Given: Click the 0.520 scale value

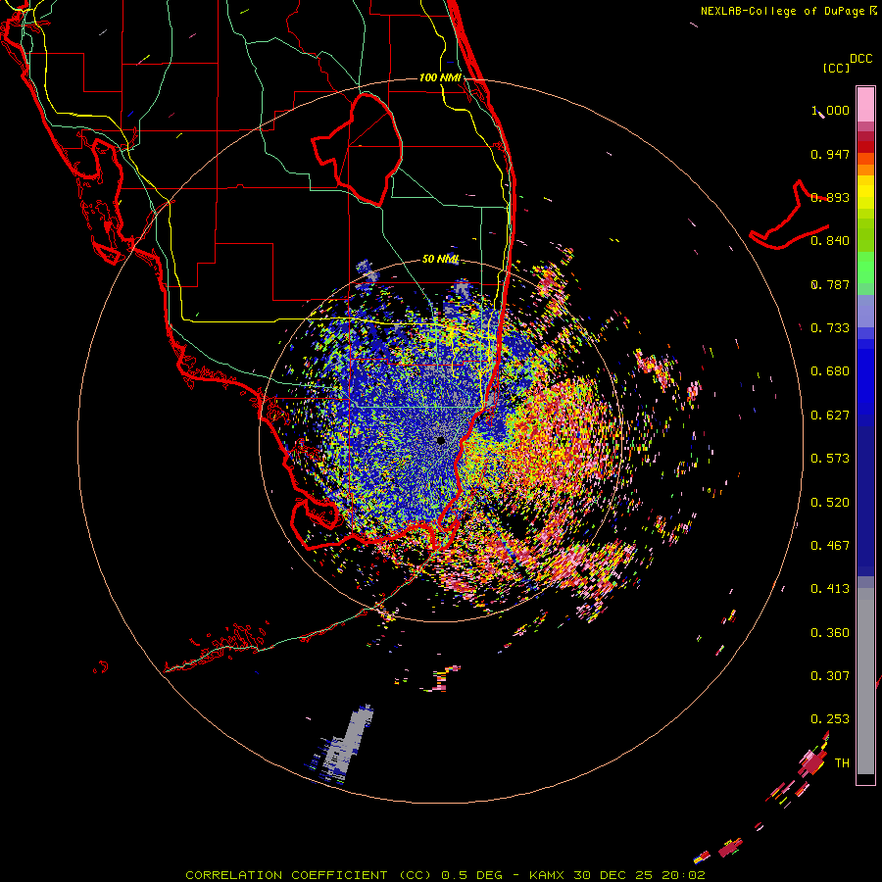Looking at the screenshot, I should tap(830, 503).
